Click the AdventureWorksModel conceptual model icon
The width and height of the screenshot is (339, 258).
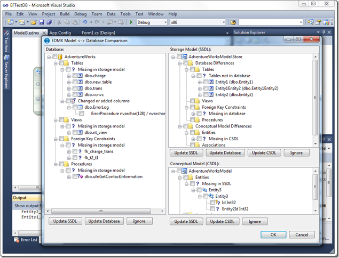tap(184, 171)
